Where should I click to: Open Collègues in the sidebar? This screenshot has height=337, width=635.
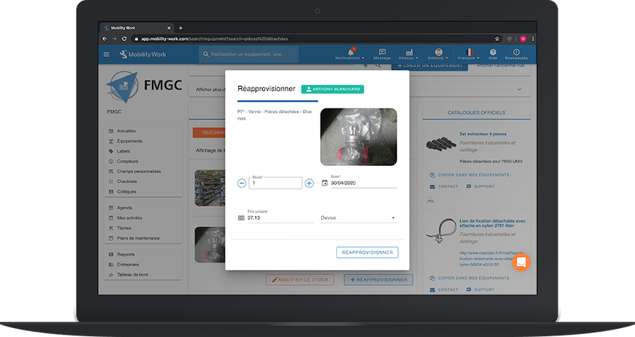[127, 191]
